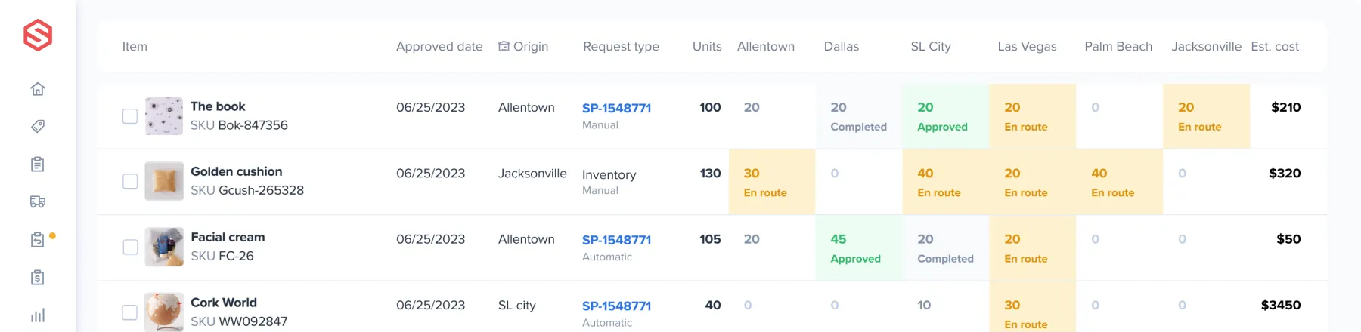Click Inventory request type for Golden cushion
1361x332 pixels.
(x=609, y=174)
